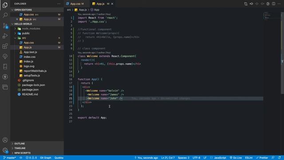
Task: Click the code minimap preview
Action: click(x=272, y=16)
